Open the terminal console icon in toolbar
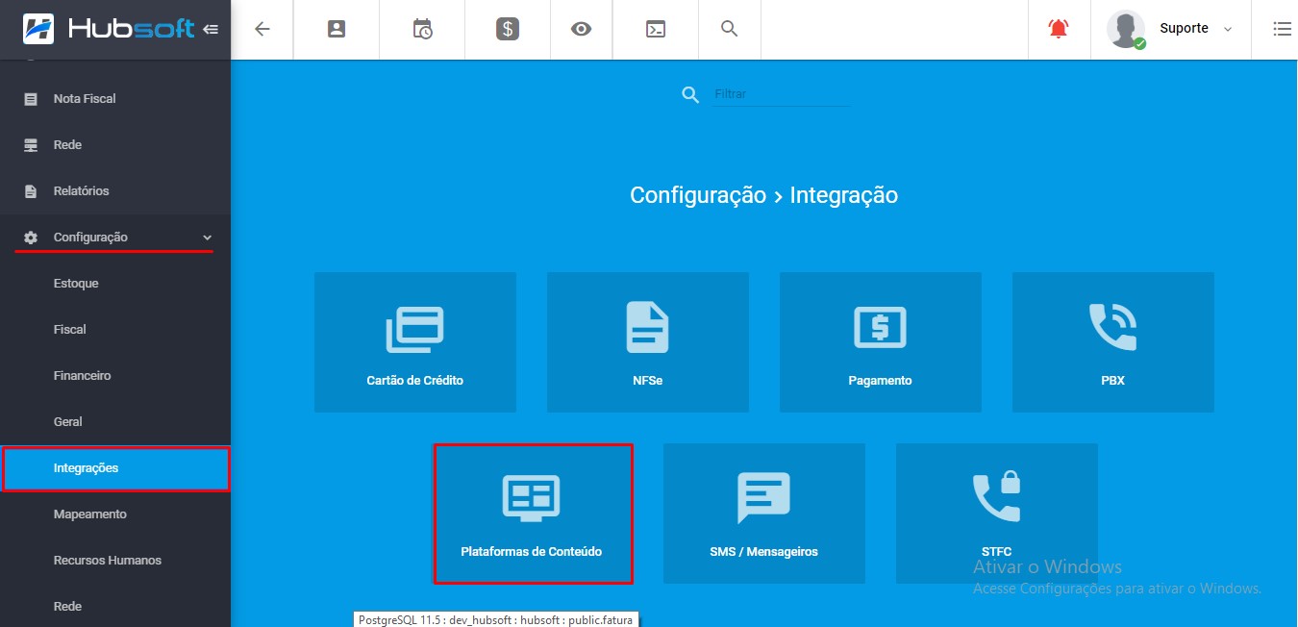The height and width of the screenshot is (627, 1298). pyautogui.click(x=655, y=29)
